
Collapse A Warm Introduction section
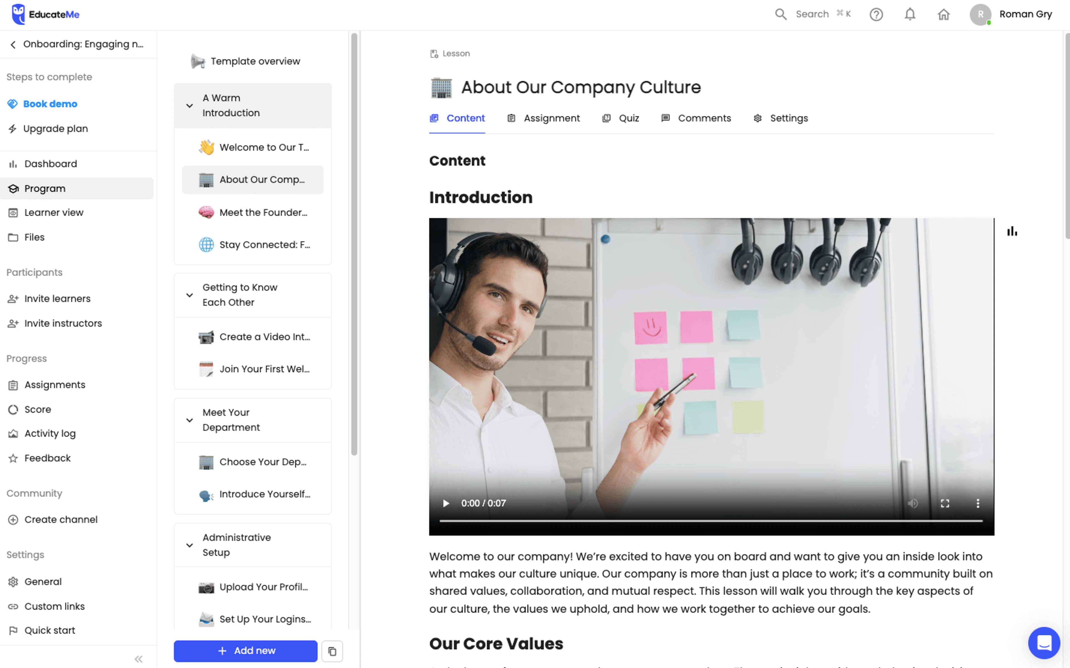tap(189, 106)
